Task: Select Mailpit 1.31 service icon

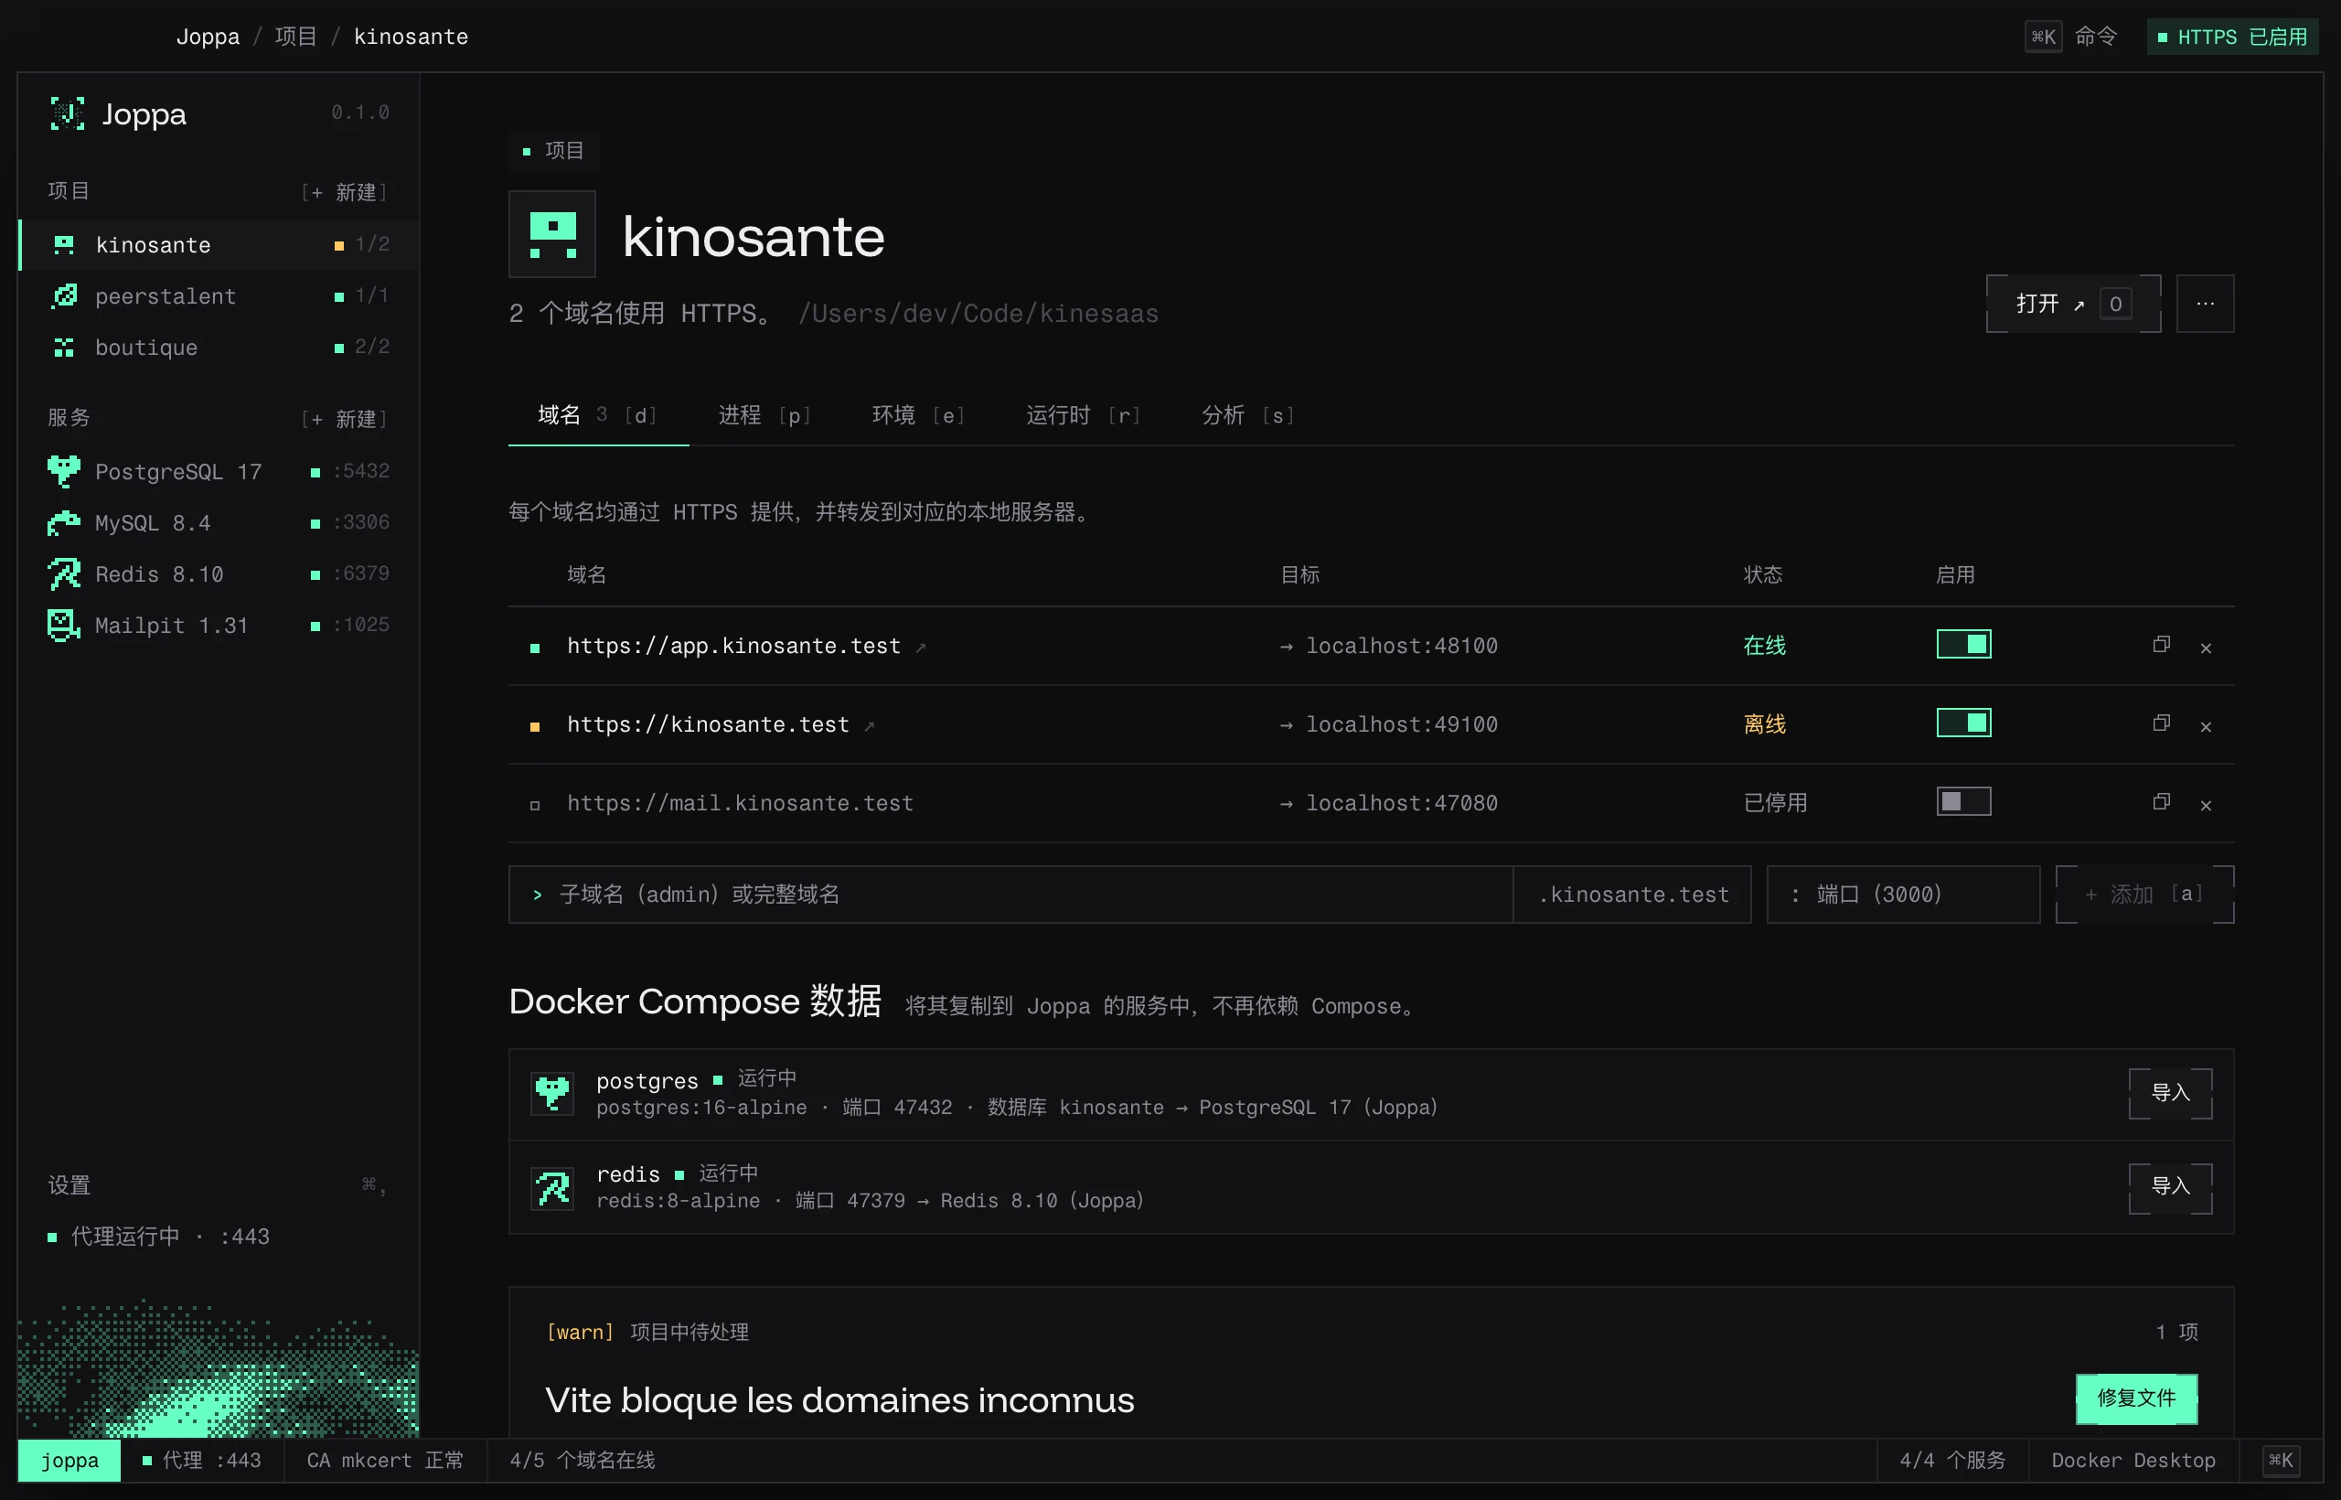Action: (x=64, y=626)
